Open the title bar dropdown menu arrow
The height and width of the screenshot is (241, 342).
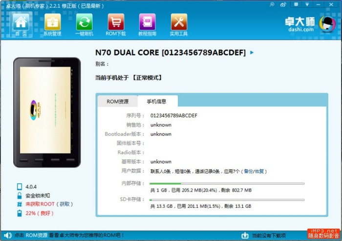307,4
